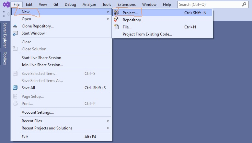
Task: Select Join Live Share Session...
Action: [61, 65]
